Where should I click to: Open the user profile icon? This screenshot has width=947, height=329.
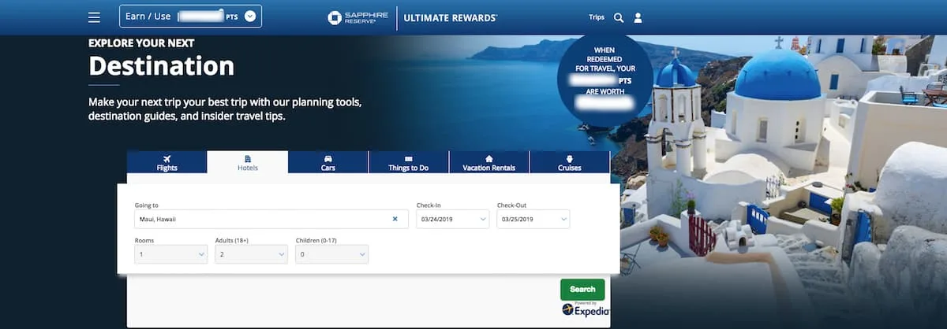point(638,17)
